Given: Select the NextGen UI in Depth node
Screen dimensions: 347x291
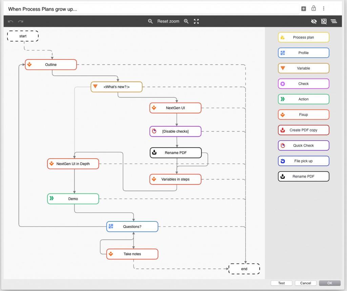Looking at the screenshot, I should click(x=73, y=164).
